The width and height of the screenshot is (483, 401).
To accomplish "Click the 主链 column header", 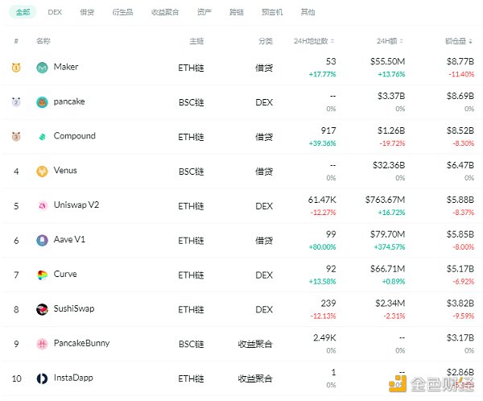I will [x=196, y=40].
